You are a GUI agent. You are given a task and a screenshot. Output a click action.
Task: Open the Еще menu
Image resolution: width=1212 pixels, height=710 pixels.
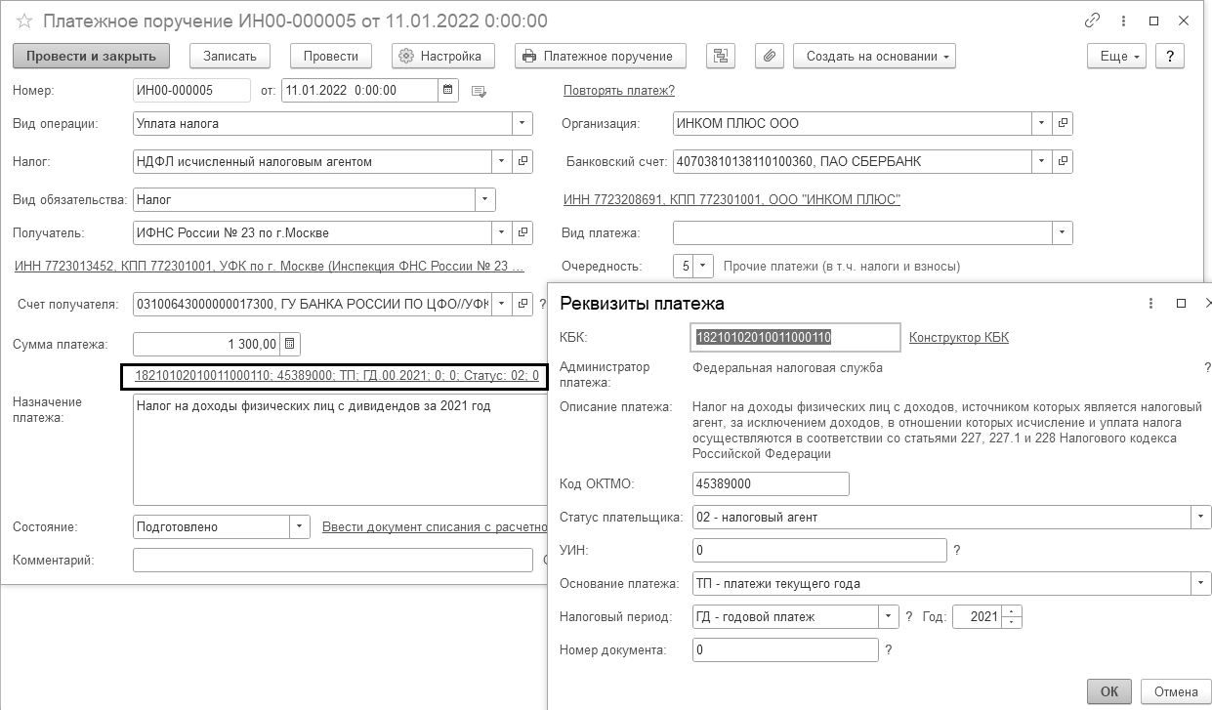pyautogui.click(x=1118, y=56)
